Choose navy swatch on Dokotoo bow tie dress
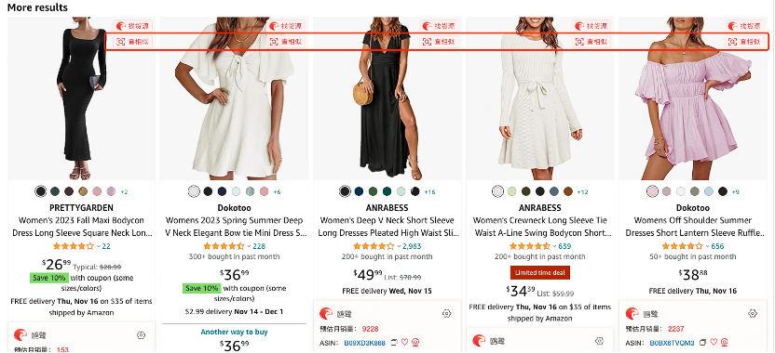The height and width of the screenshot is (353, 775). click(x=222, y=191)
